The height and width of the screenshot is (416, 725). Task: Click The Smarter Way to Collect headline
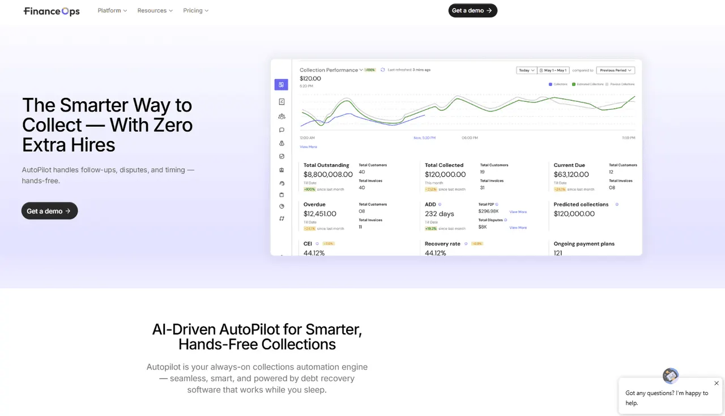108,125
